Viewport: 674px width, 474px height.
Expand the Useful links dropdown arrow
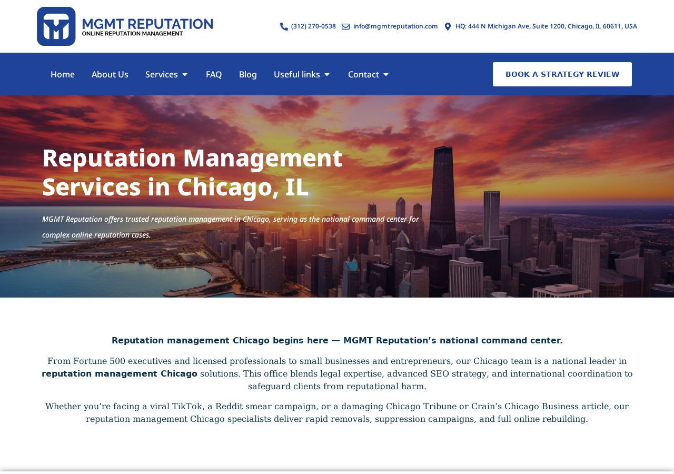pos(327,75)
